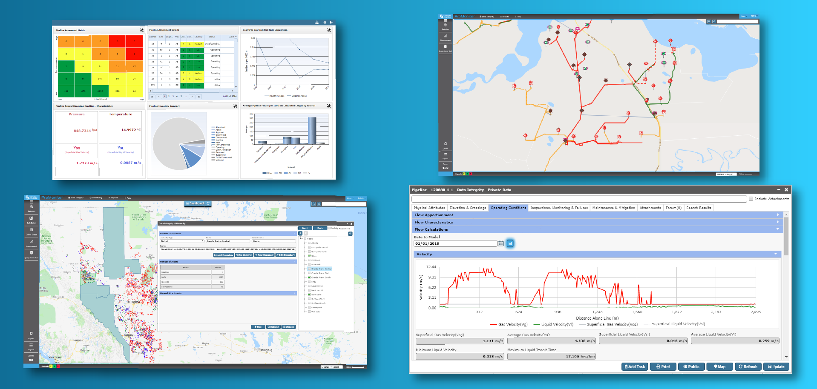Image resolution: width=817 pixels, height=389 pixels.
Task: Check the Kirby checkbox in hierarchy tree
Action: (x=310, y=282)
